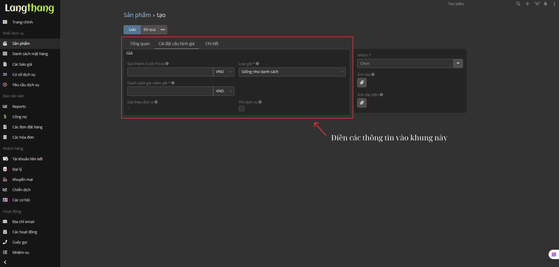The height and width of the screenshot is (267, 559).
Task: Open Các báo giá in sidebar
Action: tap(22, 64)
